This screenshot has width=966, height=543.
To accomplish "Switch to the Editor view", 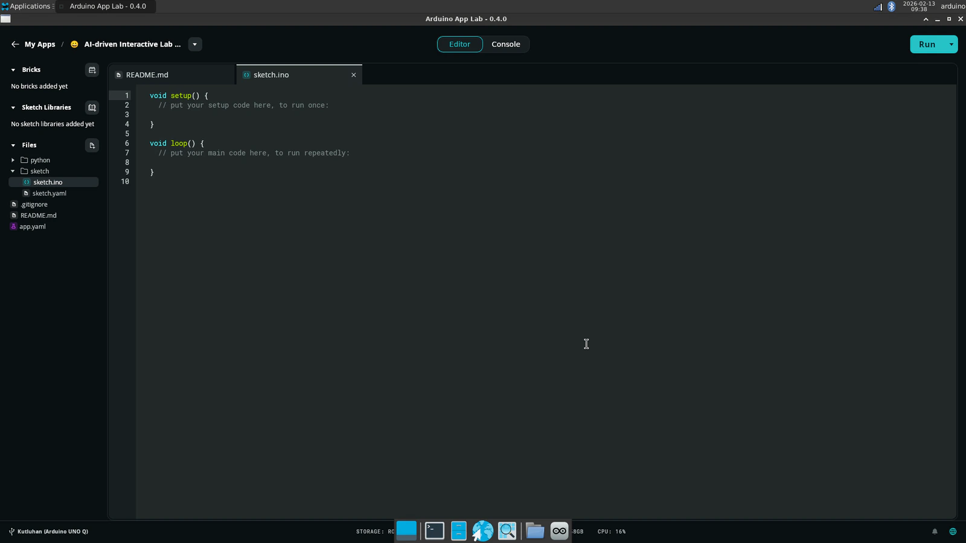I will tap(459, 44).
